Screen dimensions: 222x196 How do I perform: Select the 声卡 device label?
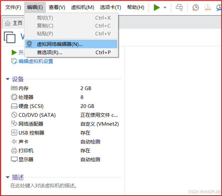pos(24,142)
